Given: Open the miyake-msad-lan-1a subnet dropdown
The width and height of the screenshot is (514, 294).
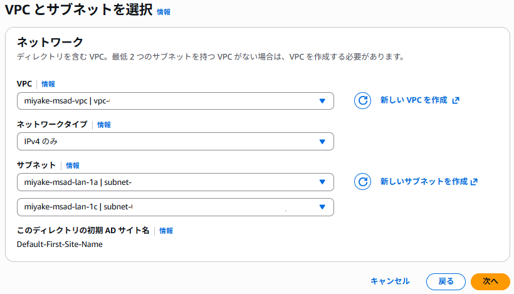Looking at the screenshot, I should point(175,182).
